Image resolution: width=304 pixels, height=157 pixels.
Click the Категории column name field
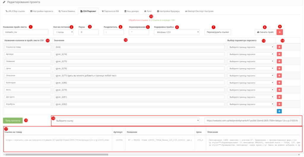[x=28, y=83]
